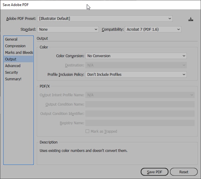Click the Output Condition Identifier field
Screen dimensions: 201x179
pyautogui.click(x=140, y=114)
